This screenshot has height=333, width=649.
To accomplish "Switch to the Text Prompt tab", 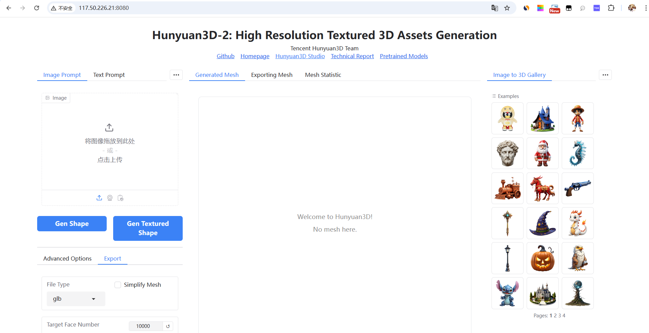I will click(x=109, y=75).
